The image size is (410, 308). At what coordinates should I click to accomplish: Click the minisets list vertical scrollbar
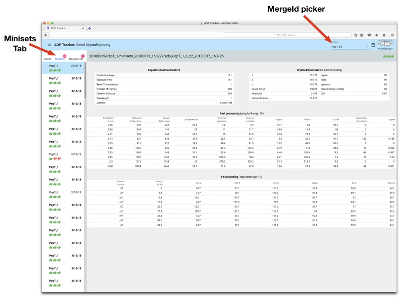[85, 83]
